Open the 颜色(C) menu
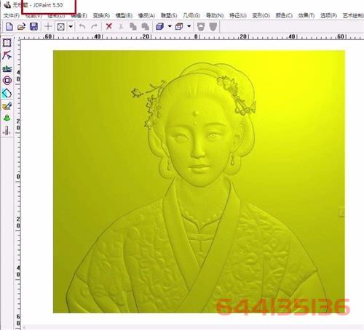Screen dimensions: 364x330 click(x=284, y=16)
